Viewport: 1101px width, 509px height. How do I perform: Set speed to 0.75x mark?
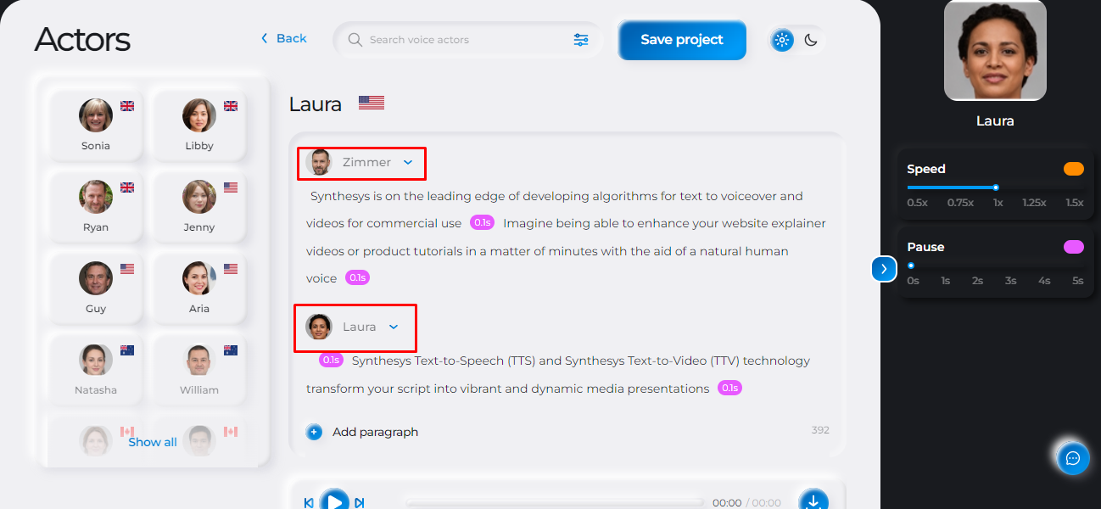point(960,203)
